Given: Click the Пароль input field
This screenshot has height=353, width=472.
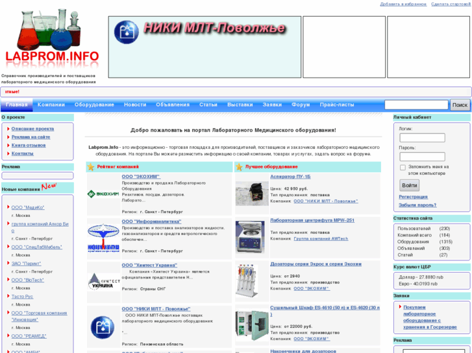Looking at the screenshot, I should [x=422, y=157].
